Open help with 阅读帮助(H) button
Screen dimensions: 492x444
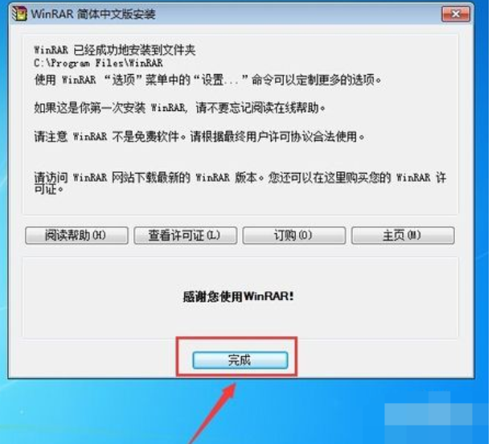coord(76,236)
